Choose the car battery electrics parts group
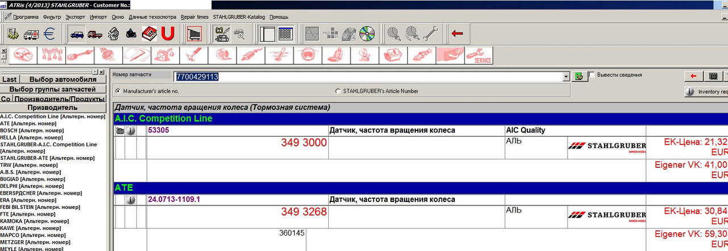The width and height of the screenshot is (728, 251). pos(393,55)
